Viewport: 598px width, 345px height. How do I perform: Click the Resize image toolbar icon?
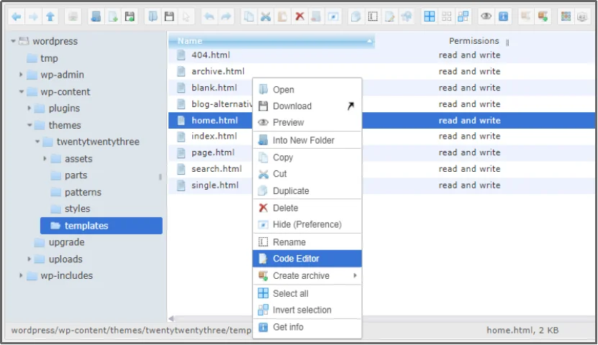407,17
